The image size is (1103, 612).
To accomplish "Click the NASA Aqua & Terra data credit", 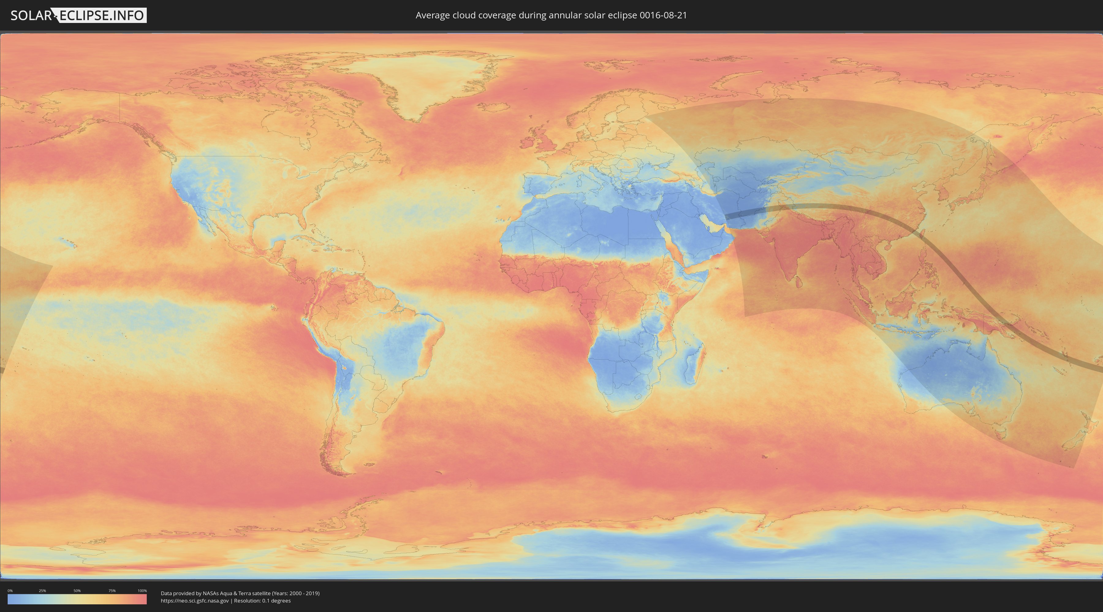I will (240, 593).
